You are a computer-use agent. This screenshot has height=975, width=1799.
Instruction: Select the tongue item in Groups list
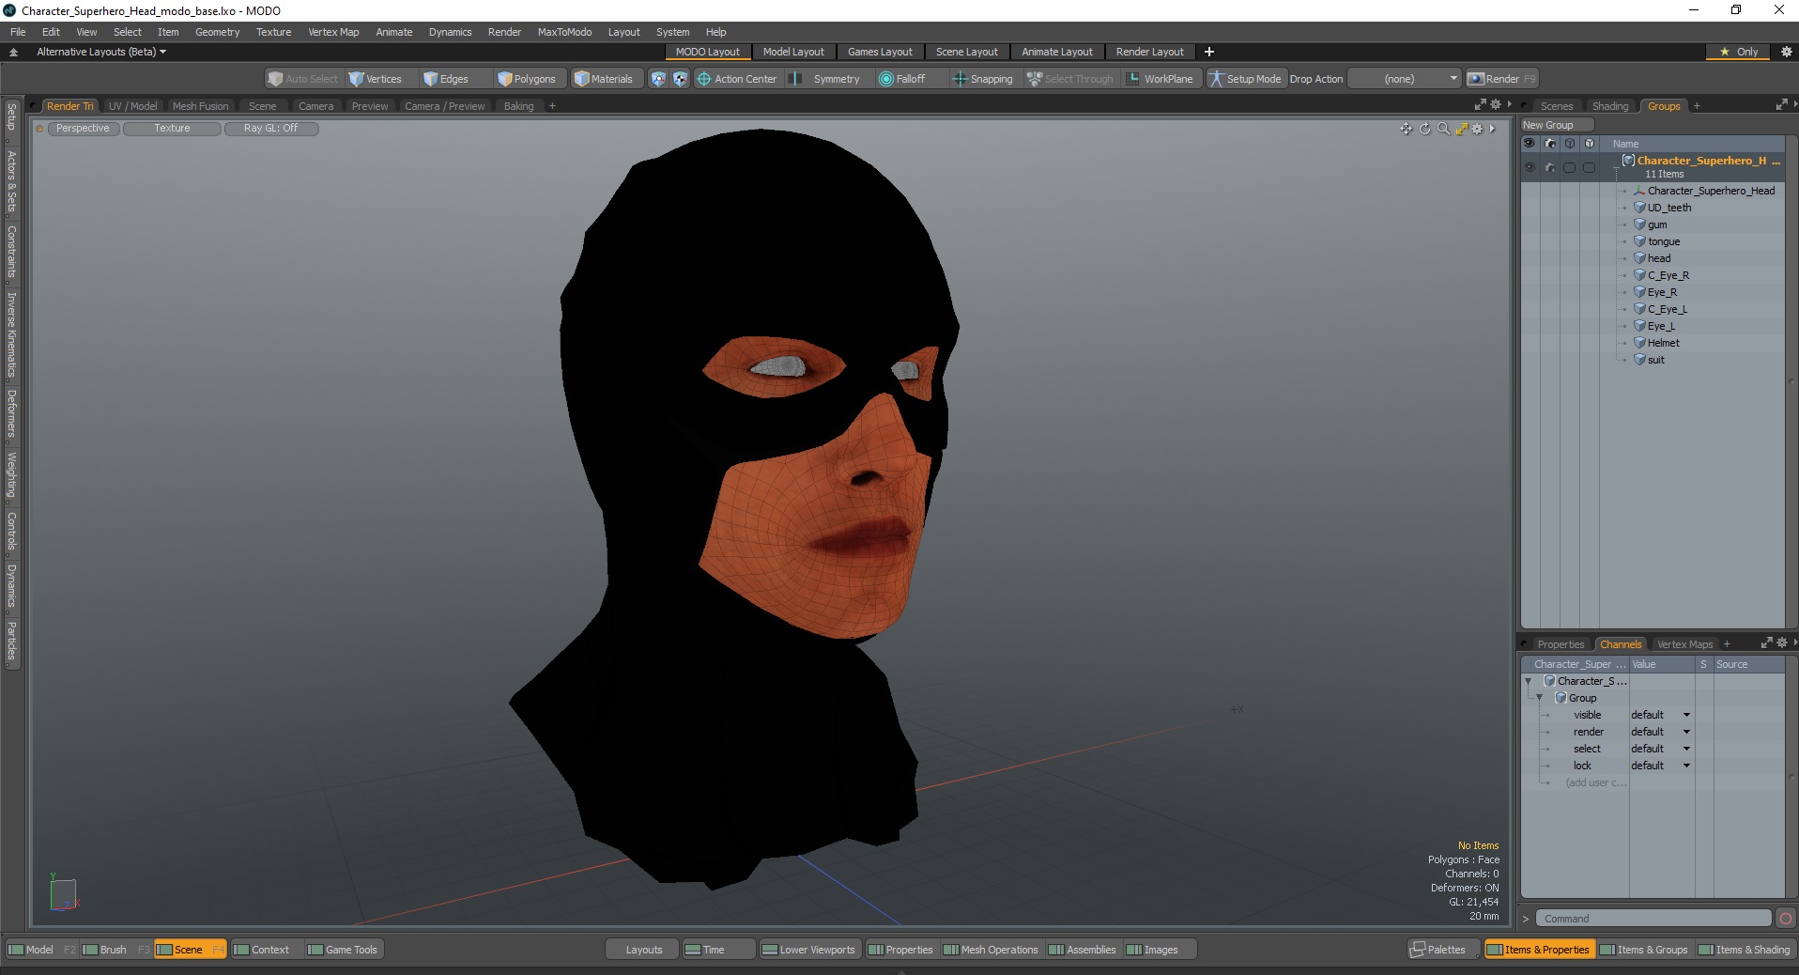coord(1663,241)
